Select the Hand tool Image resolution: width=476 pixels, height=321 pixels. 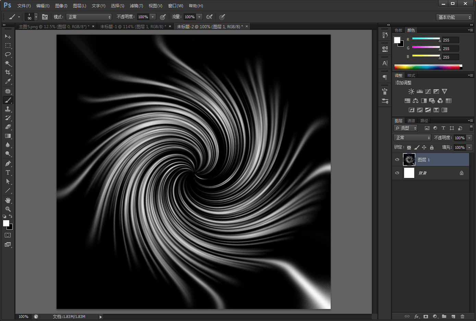click(x=8, y=200)
